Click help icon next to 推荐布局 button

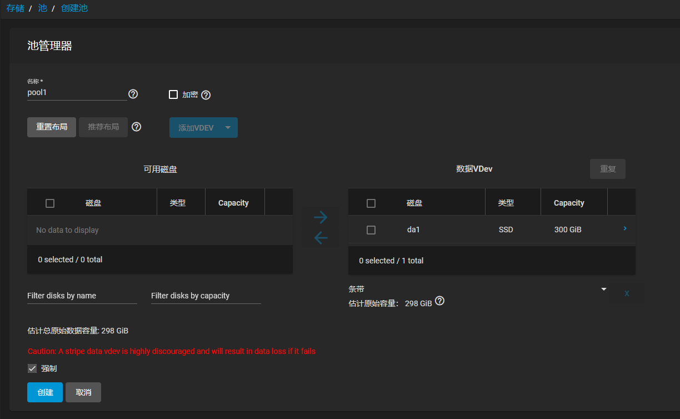click(136, 127)
